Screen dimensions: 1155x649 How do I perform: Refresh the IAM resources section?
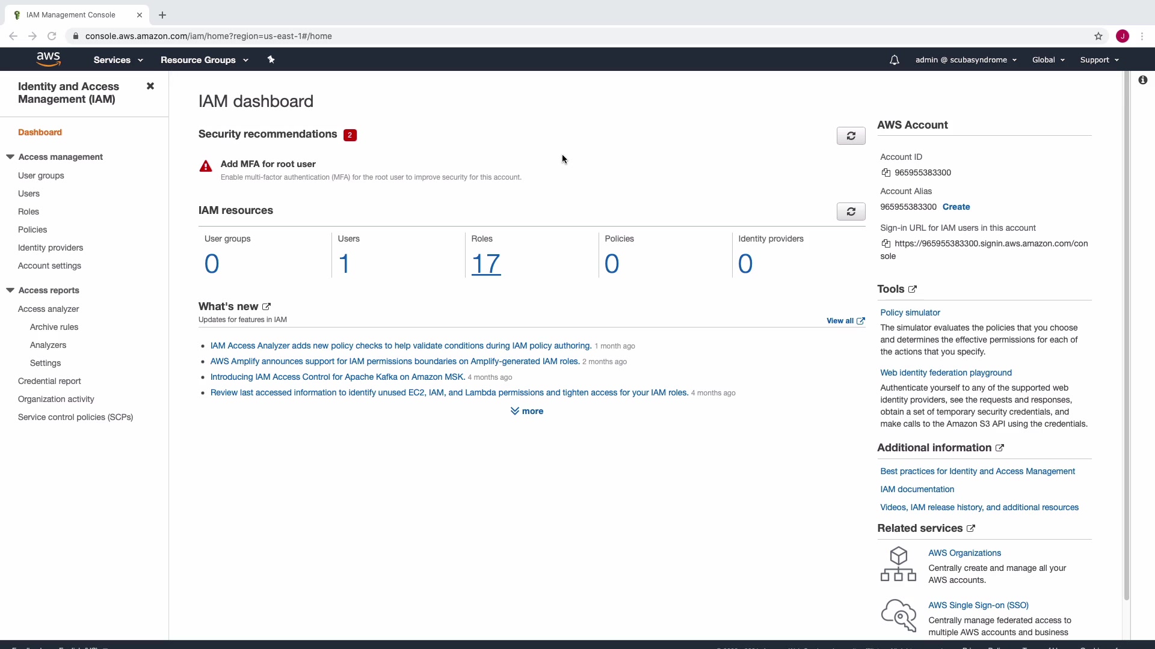coord(851,212)
